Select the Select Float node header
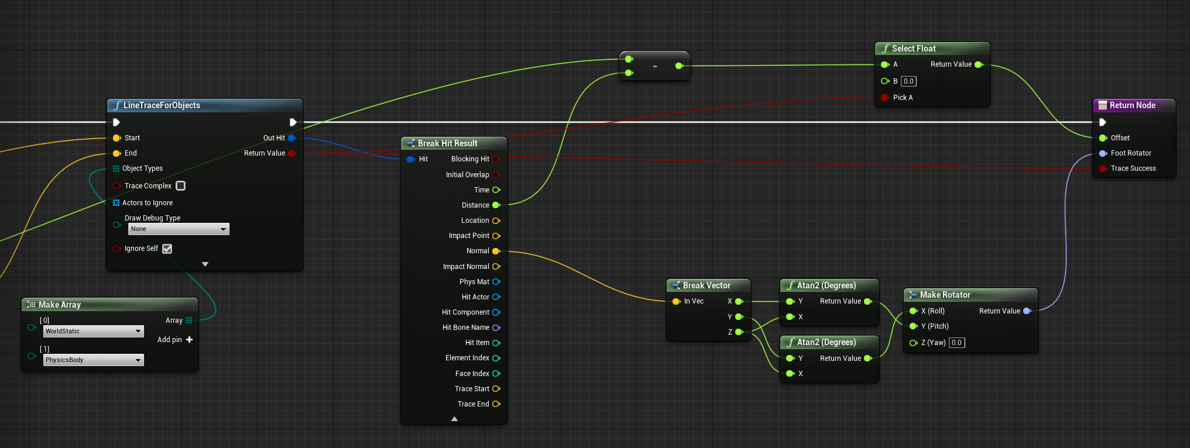This screenshot has height=448, width=1190. 932,49
